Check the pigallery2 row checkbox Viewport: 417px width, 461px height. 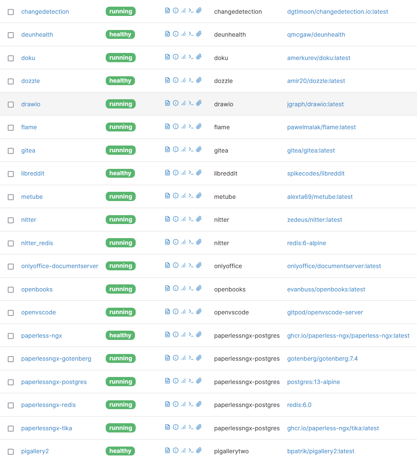coord(11,451)
